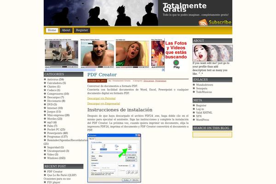
Task: Open the Descargas category link in post meta
Action: coord(149,81)
